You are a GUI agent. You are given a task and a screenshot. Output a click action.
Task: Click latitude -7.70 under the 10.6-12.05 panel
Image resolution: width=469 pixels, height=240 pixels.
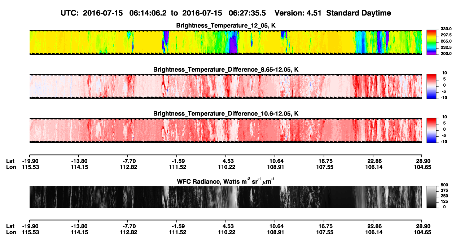[129, 161]
